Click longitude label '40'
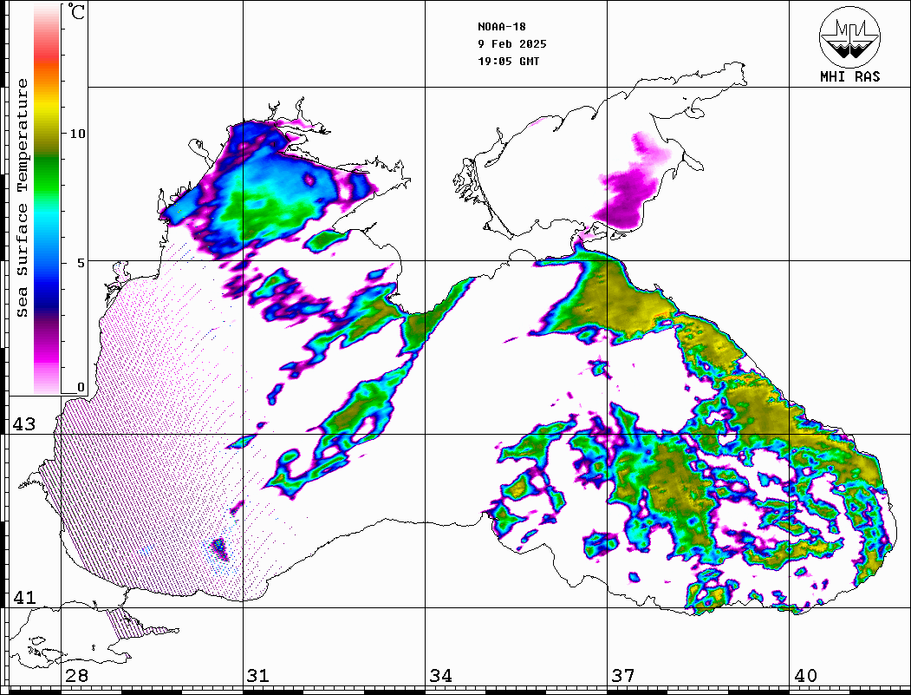This screenshot has width=911, height=695. [x=805, y=676]
